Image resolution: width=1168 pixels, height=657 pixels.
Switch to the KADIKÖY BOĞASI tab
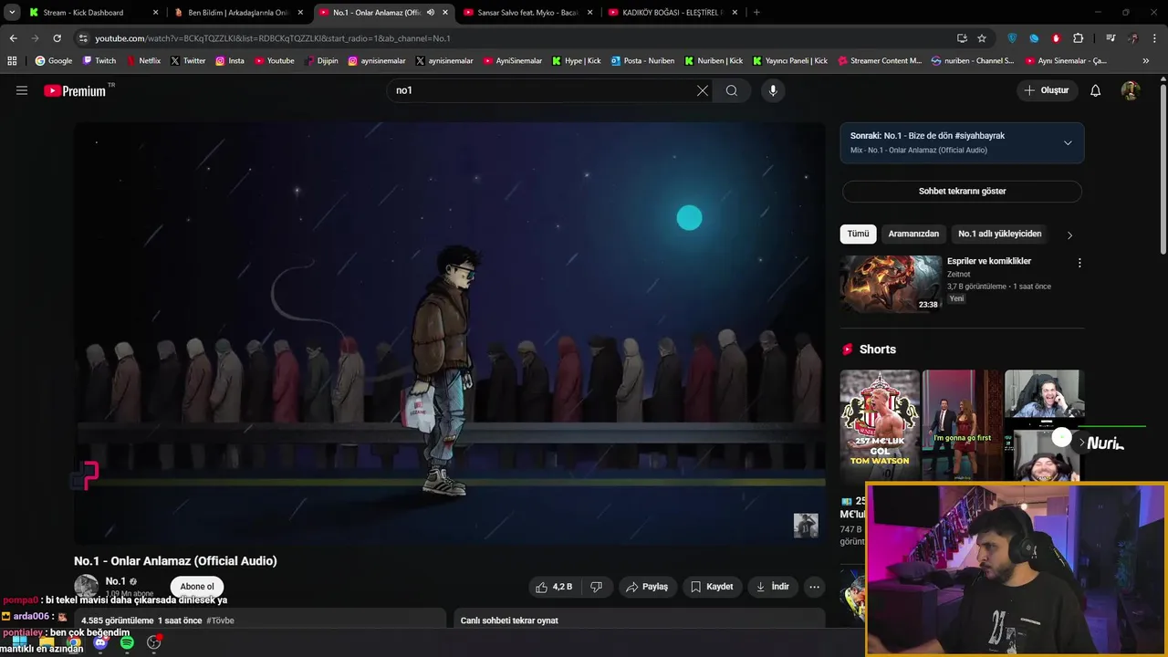point(673,13)
